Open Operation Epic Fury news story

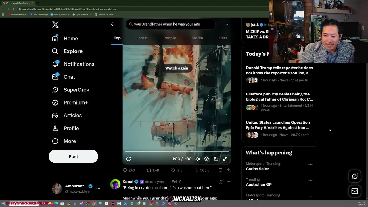tap(279, 129)
